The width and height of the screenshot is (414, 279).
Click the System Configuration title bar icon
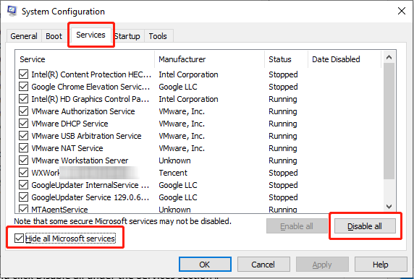click(12, 11)
